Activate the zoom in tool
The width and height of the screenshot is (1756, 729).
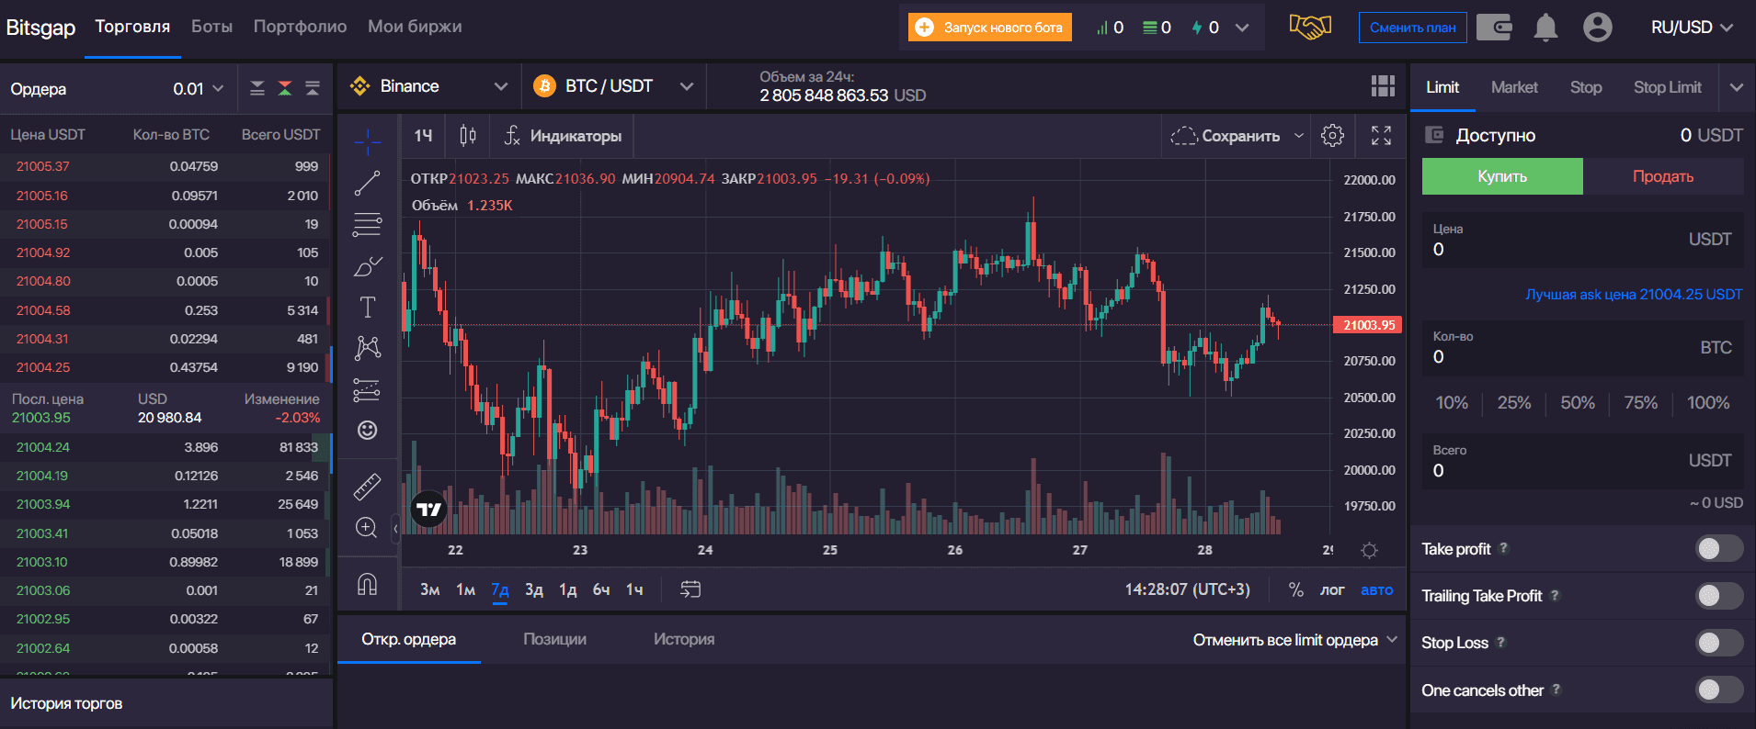tap(367, 528)
